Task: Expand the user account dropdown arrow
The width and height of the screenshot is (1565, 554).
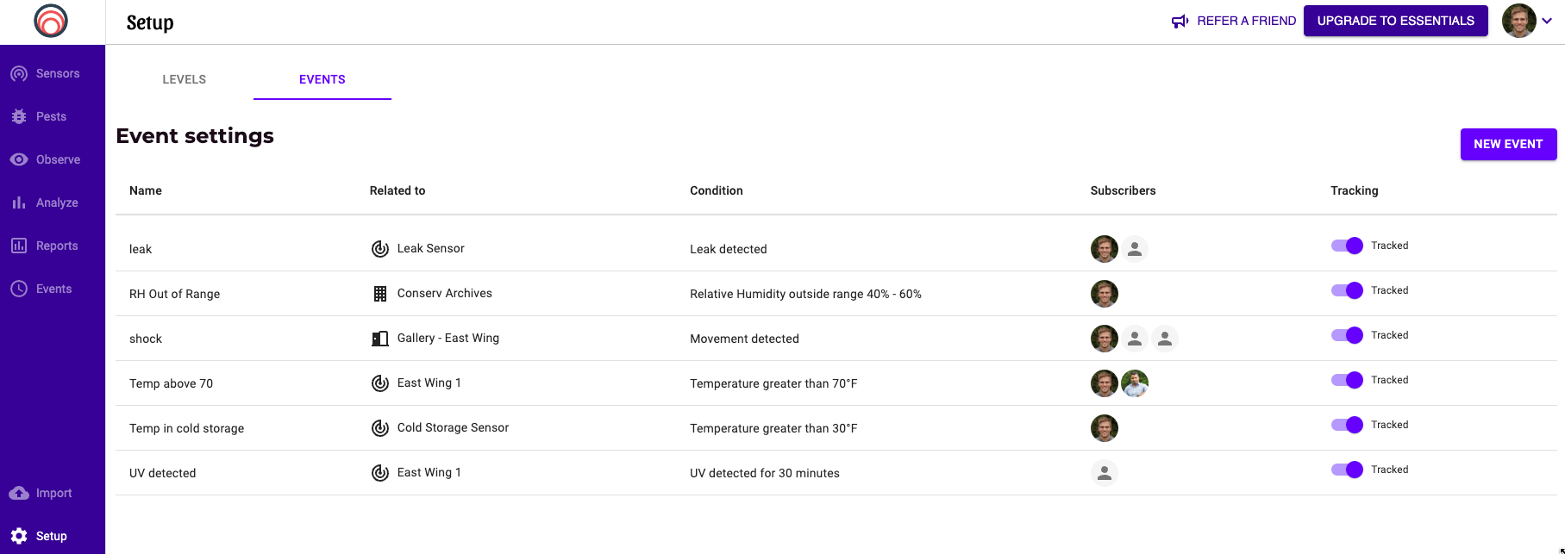Action: point(1548,21)
